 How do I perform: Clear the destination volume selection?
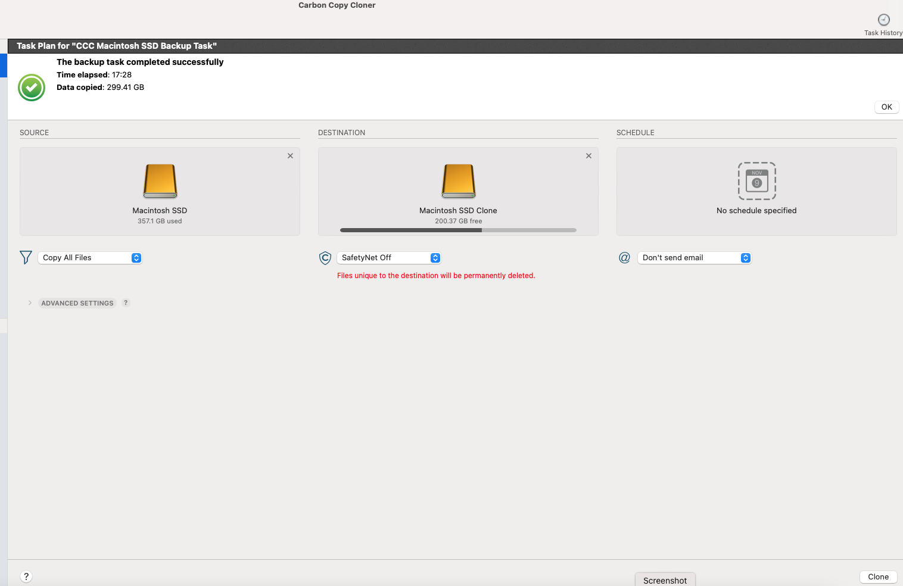pos(588,156)
